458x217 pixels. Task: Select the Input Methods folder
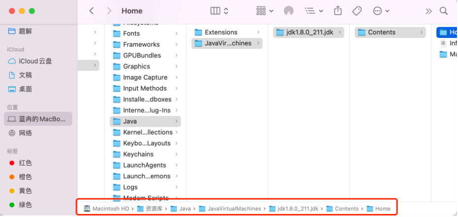coord(145,88)
